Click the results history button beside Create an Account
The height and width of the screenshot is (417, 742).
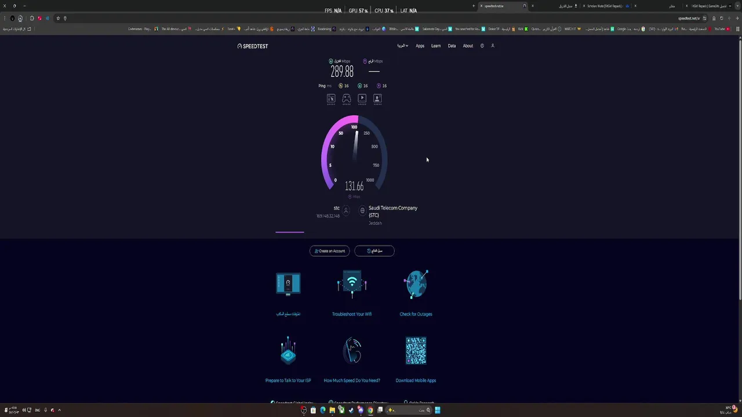click(374, 251)
